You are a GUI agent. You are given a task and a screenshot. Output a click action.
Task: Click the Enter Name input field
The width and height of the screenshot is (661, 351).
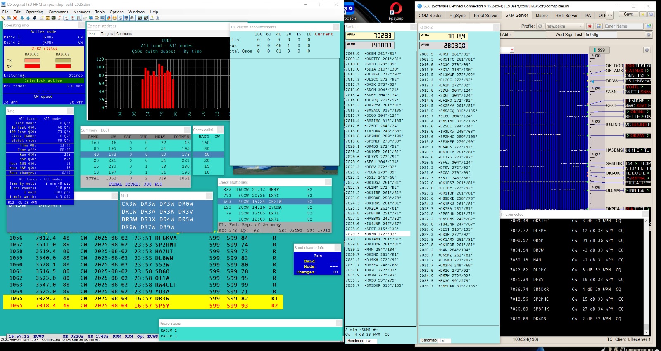[623, 26]
